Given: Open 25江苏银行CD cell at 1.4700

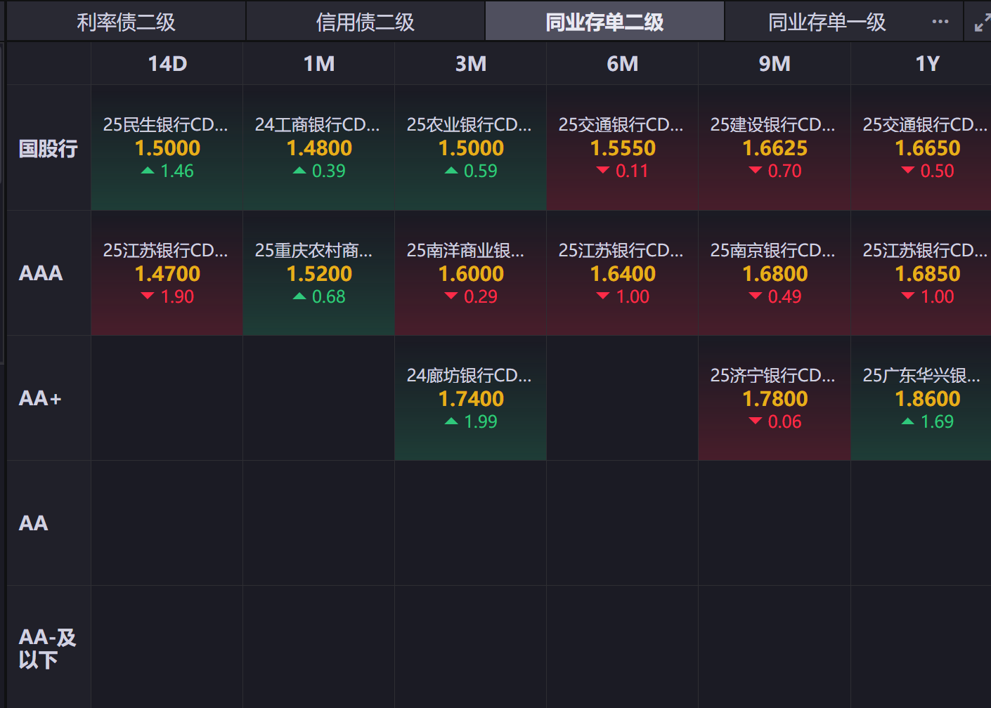Looking at the screenshot, I should (x=167, y=273).
